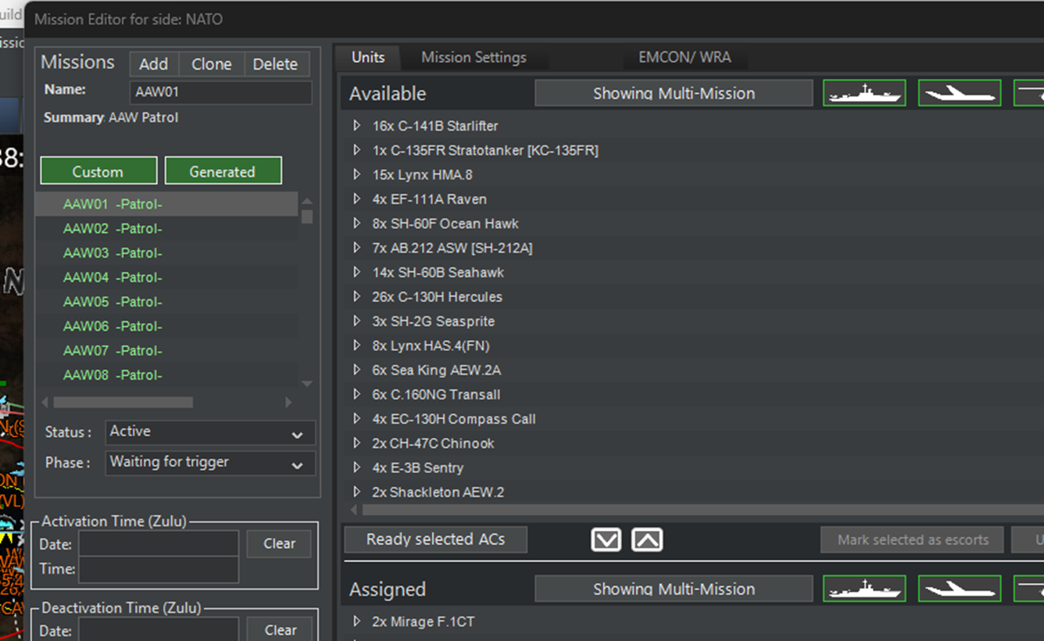Expand 6x Sea King AEW.2A group
The height and width of the screenshot is (641, 1044).
point(356,370)
